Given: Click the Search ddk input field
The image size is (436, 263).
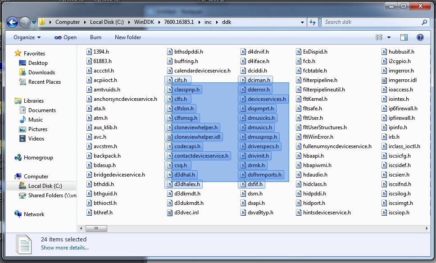Looking at the screenshot, I should [371, 22].
